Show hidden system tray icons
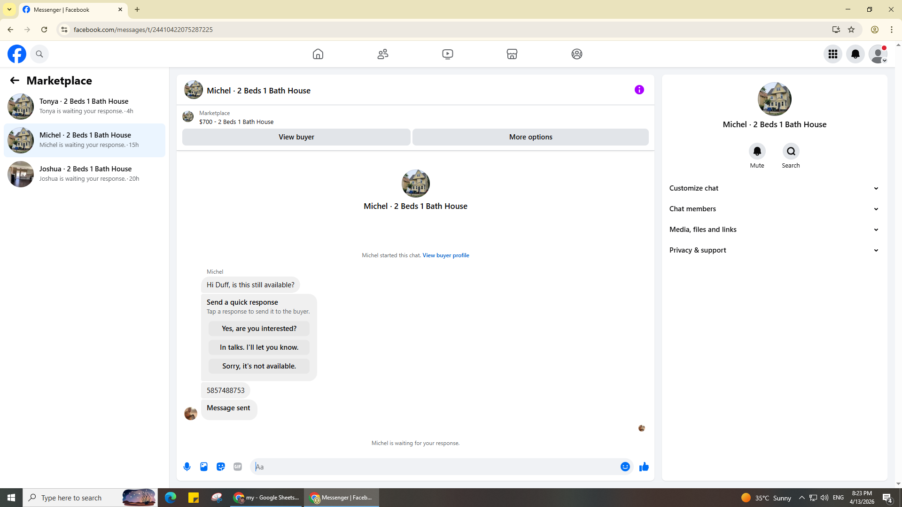Screen dimensions: 902x507 [x=802, y=498]
